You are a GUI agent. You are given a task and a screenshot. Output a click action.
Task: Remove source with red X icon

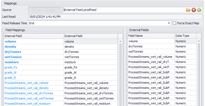pyautogui.click(x=193, y=10)
